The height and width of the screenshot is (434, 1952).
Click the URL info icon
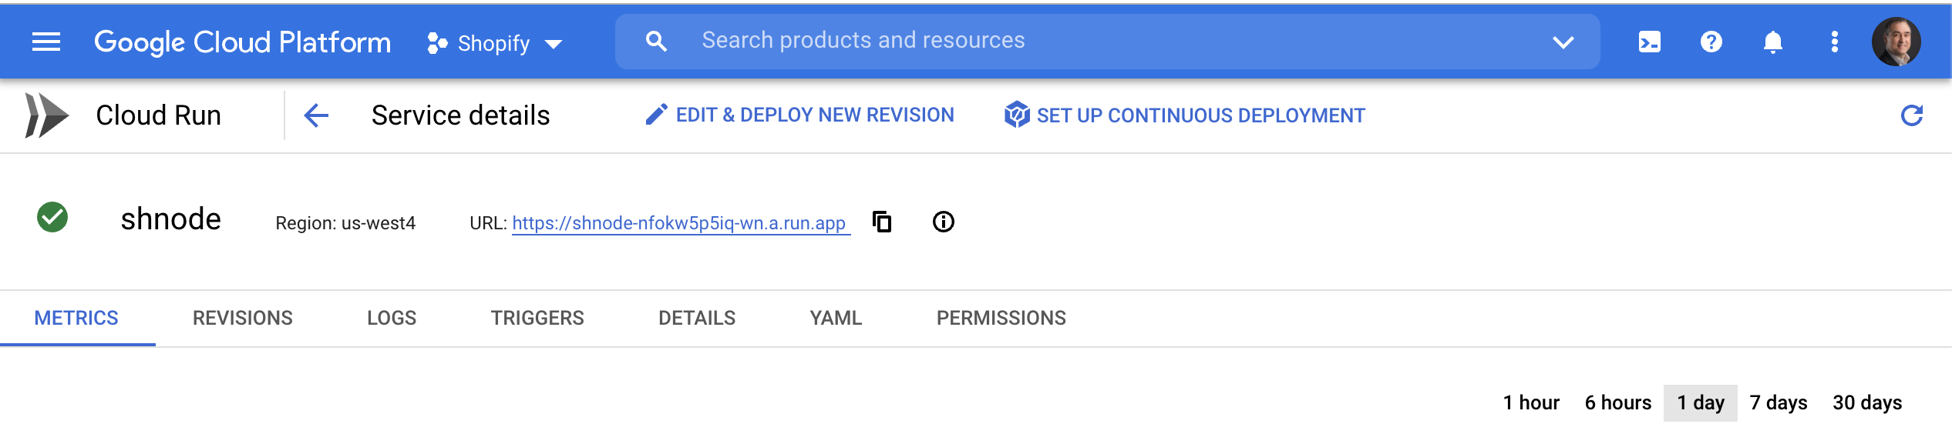(943, 222)
